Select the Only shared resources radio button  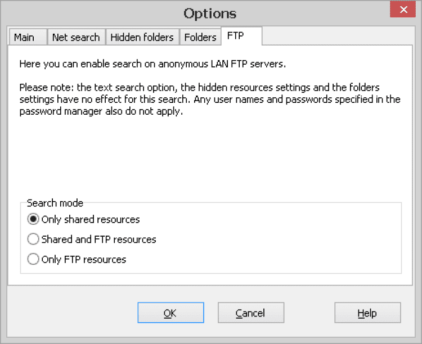coord(34,219)
